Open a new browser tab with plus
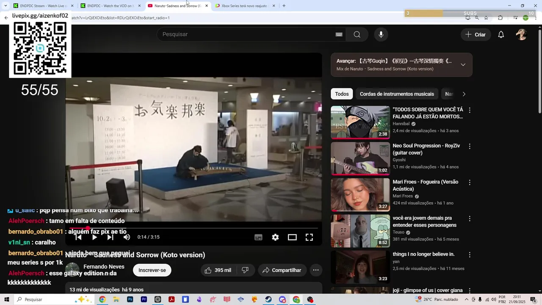The height and width of the screenshot is (305, 542). [284, 6]
